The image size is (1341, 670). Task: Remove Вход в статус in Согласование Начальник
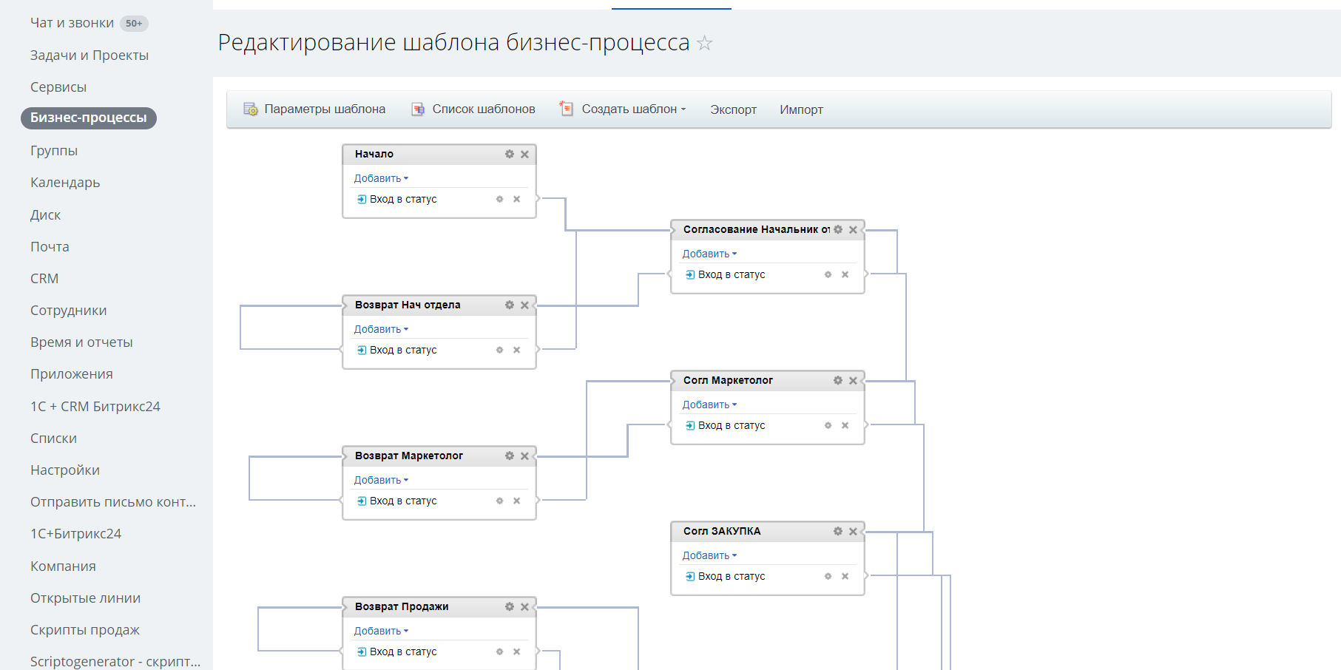click(845, 274)
